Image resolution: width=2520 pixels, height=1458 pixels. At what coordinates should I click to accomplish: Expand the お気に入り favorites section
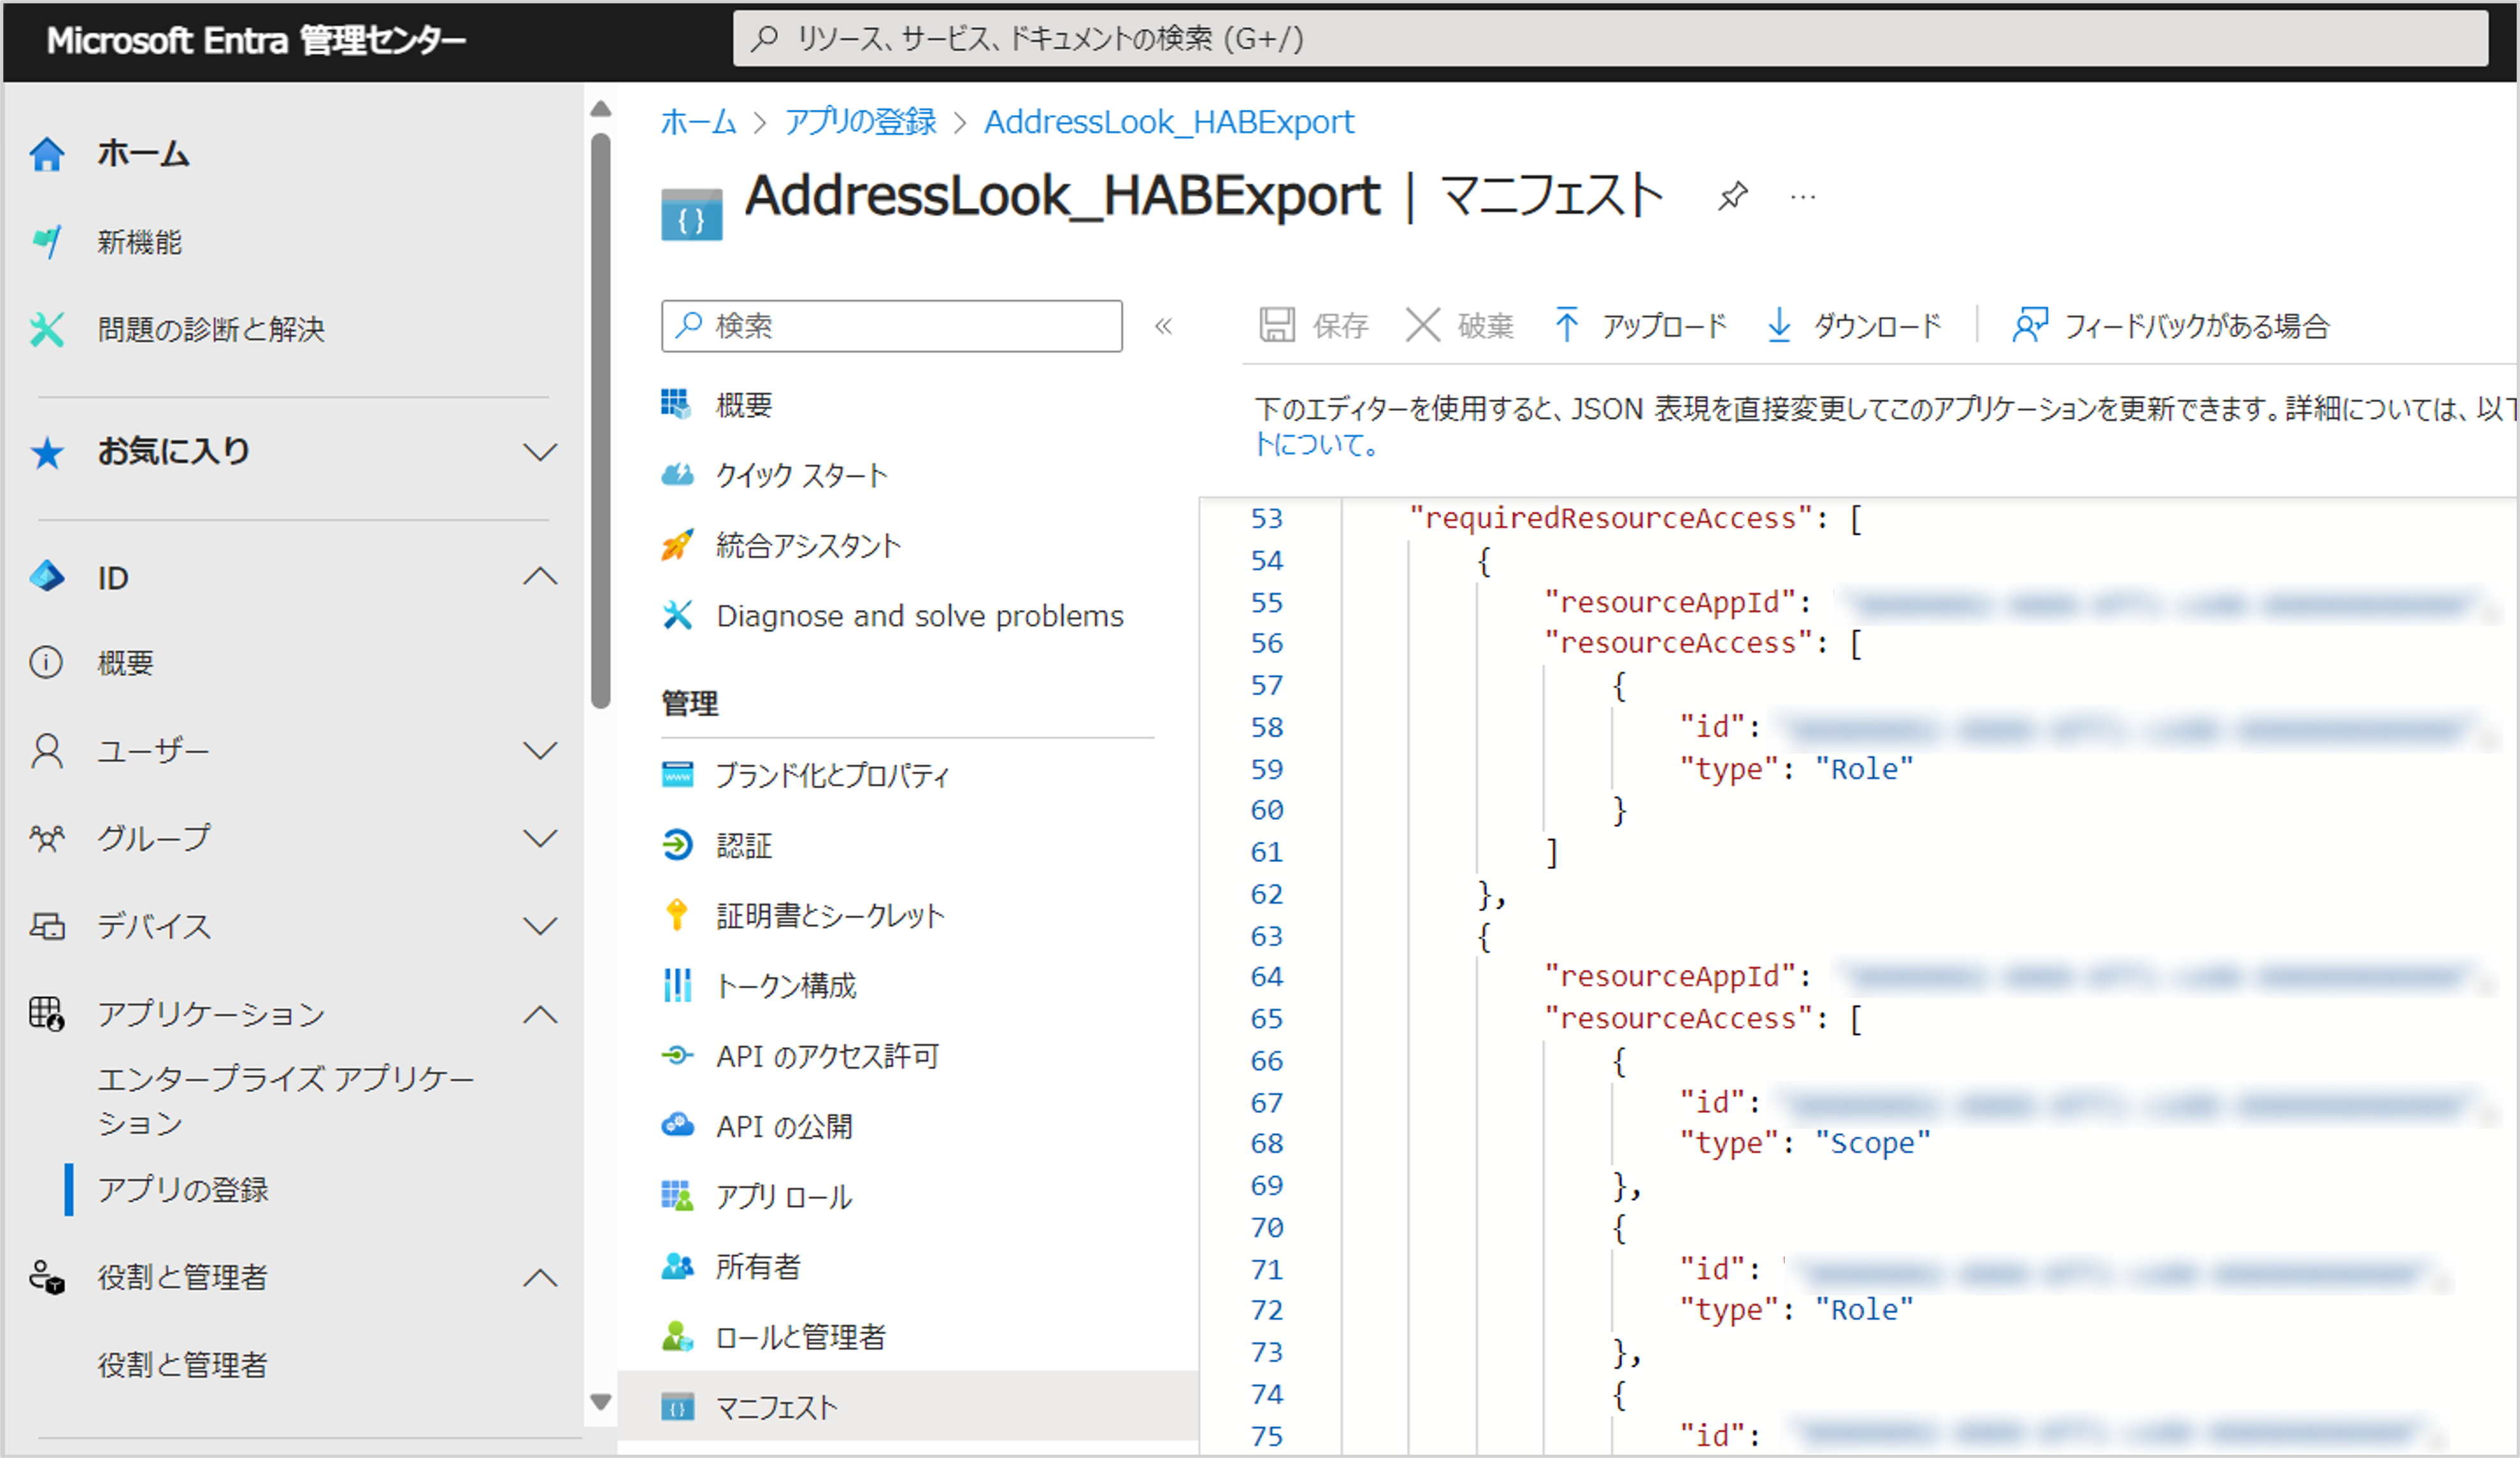tap(540, 452)
